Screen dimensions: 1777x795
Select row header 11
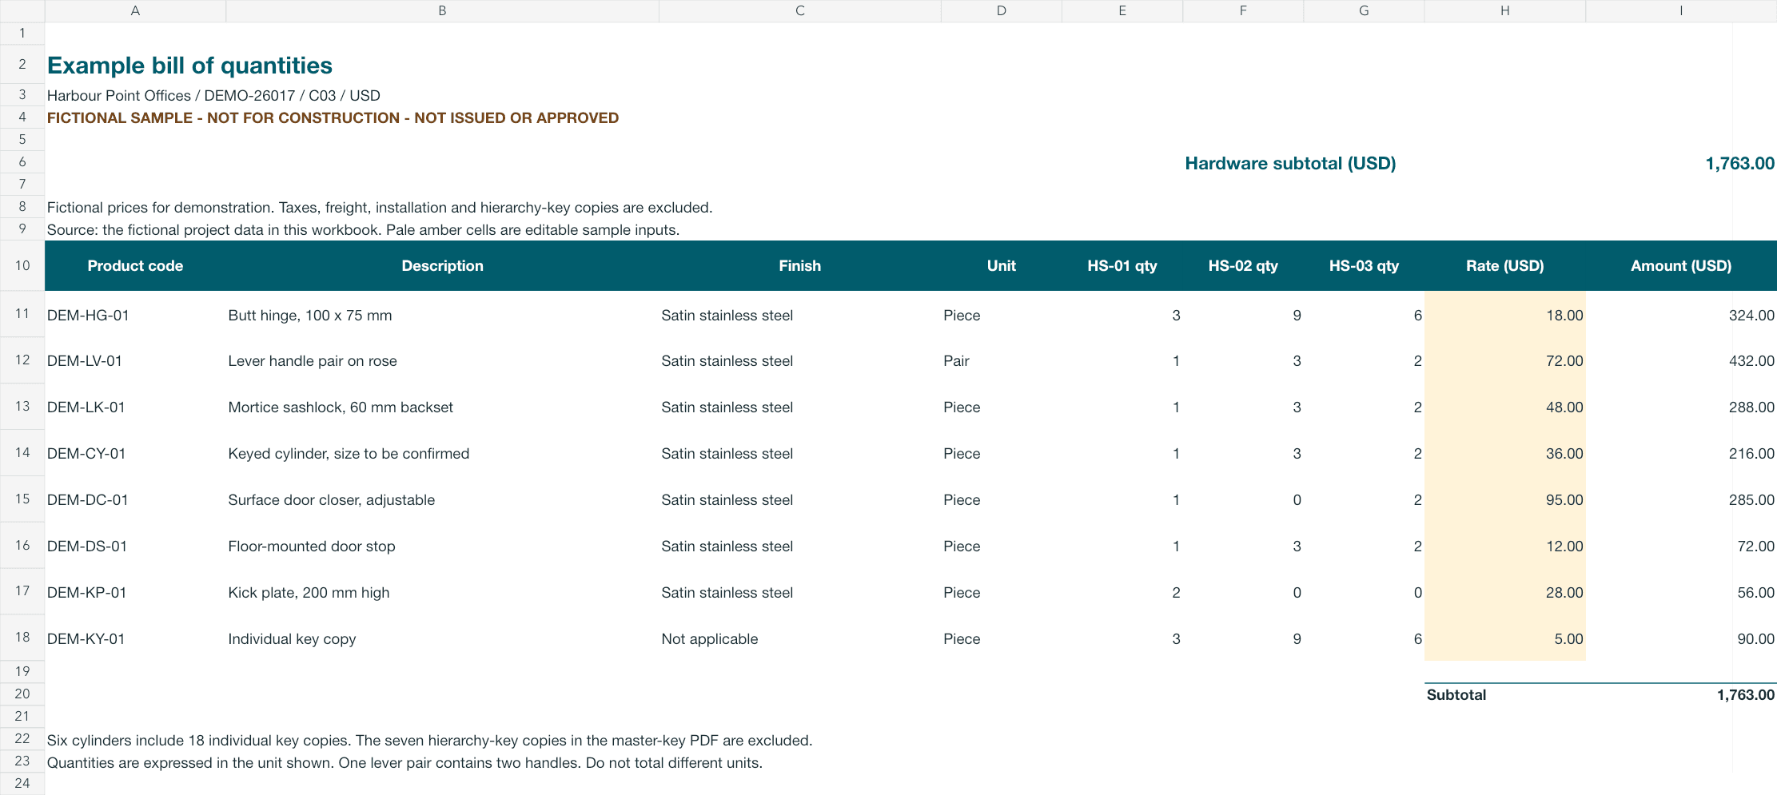[22, 314]
